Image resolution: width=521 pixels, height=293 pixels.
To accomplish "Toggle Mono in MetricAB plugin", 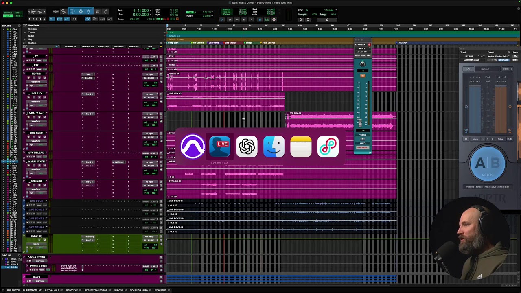I will [475, 139].
